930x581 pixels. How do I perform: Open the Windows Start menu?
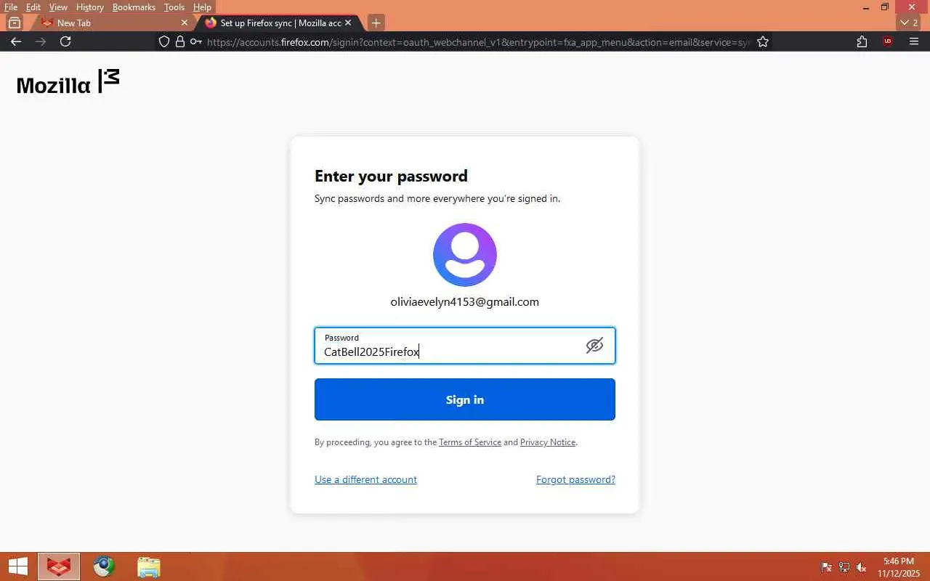point(18,566)
